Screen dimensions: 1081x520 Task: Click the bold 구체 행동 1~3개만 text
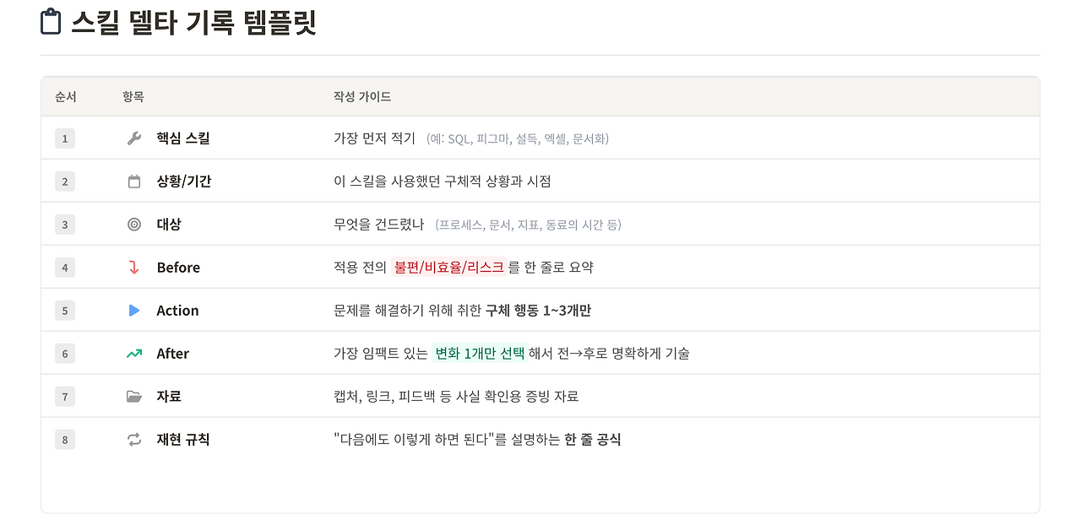(x=538, y=311)
